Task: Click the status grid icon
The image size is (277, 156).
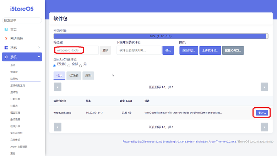Action: pyautogui.click(x=6, y=48)
